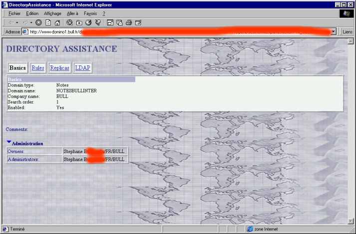
Task: Click the status bar page icon
Action: click(5, 229)
